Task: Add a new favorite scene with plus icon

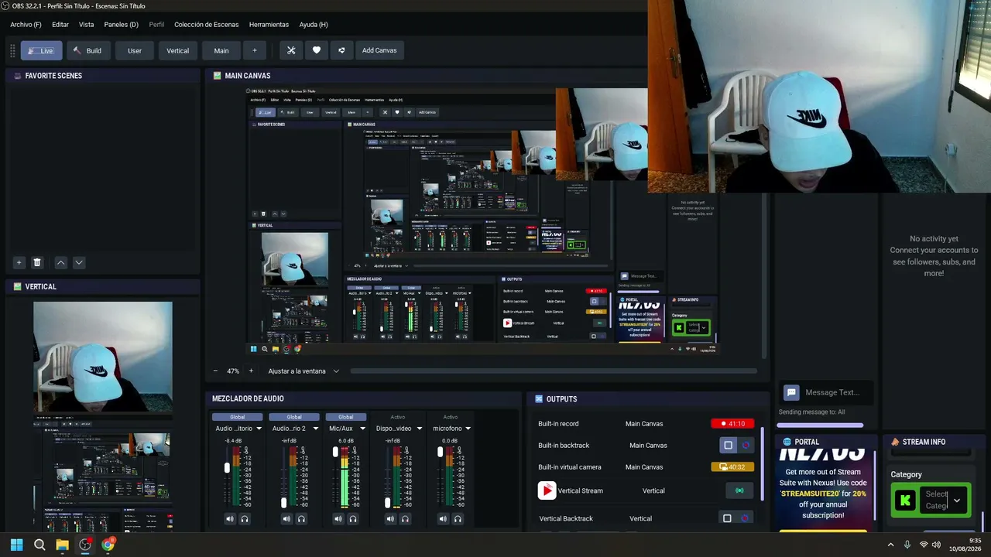Action: [19, 263]
